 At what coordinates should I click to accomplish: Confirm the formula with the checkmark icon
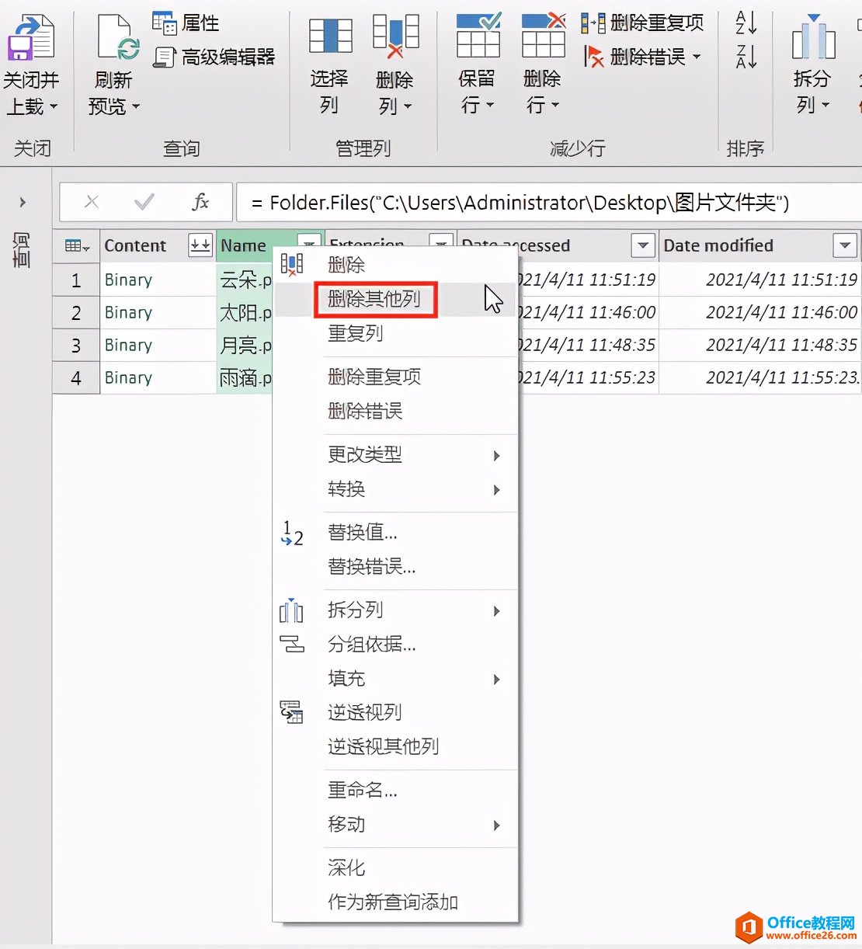144,202
